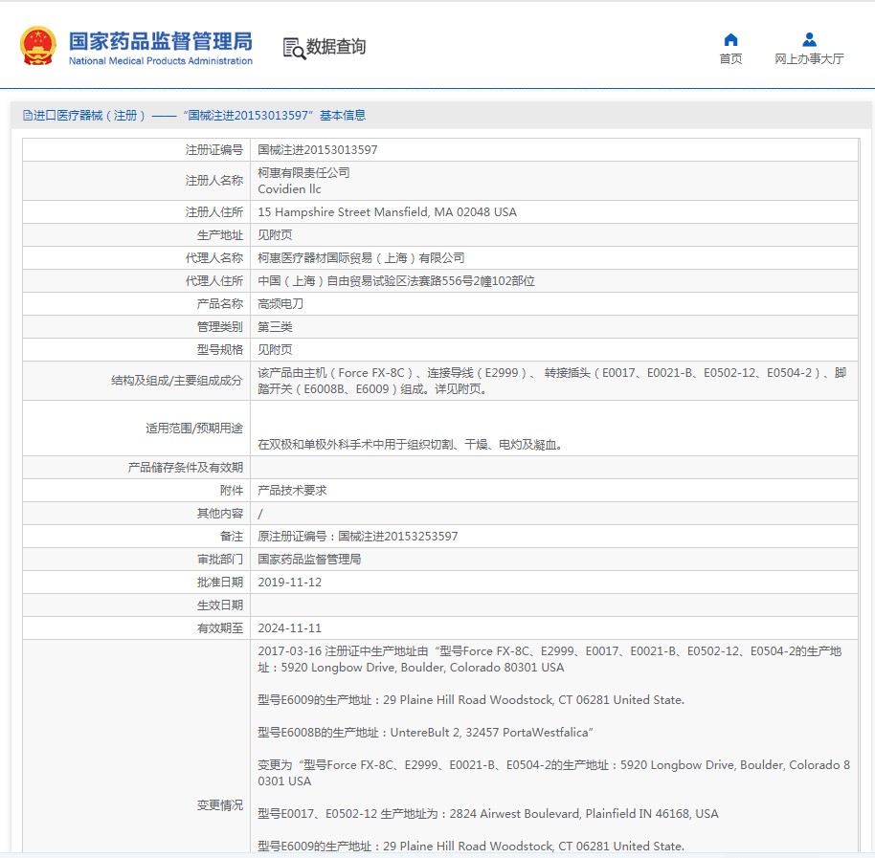Click the 国家药品监督管理局 site title
875x858 pixels.
pyautogui.click(x=161, y=41)
